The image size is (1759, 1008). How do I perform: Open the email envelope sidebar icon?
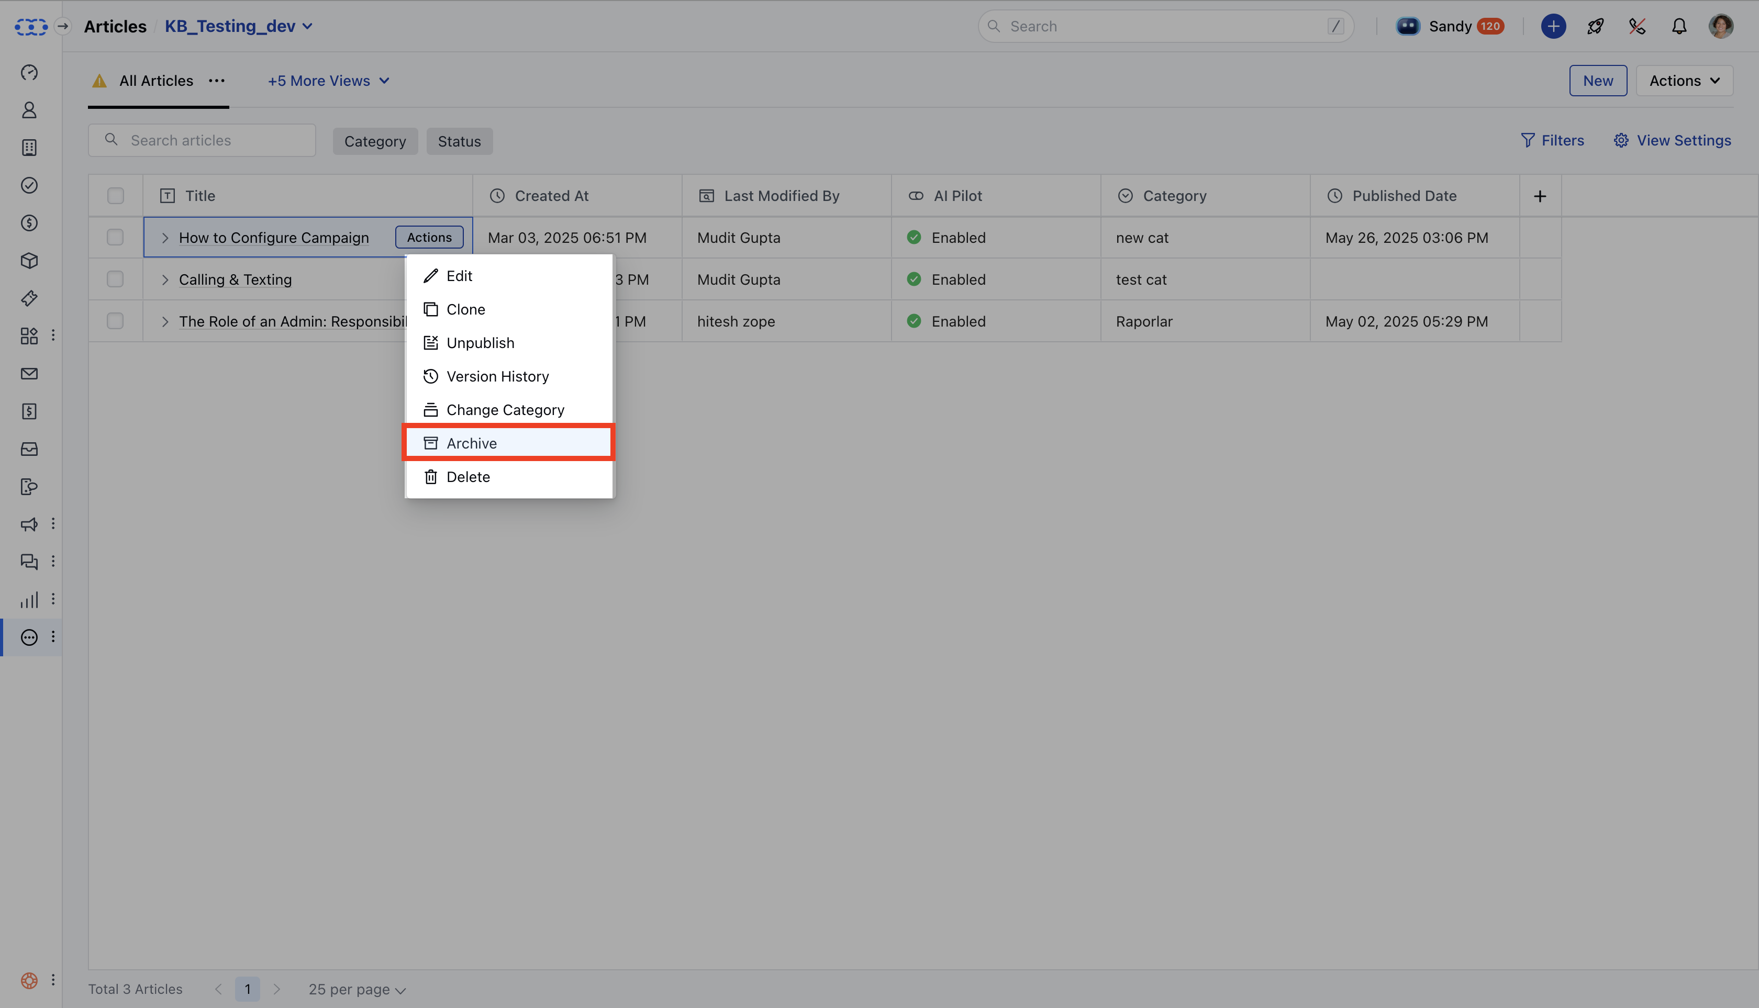pyautogui.click(x=29, y=374)
